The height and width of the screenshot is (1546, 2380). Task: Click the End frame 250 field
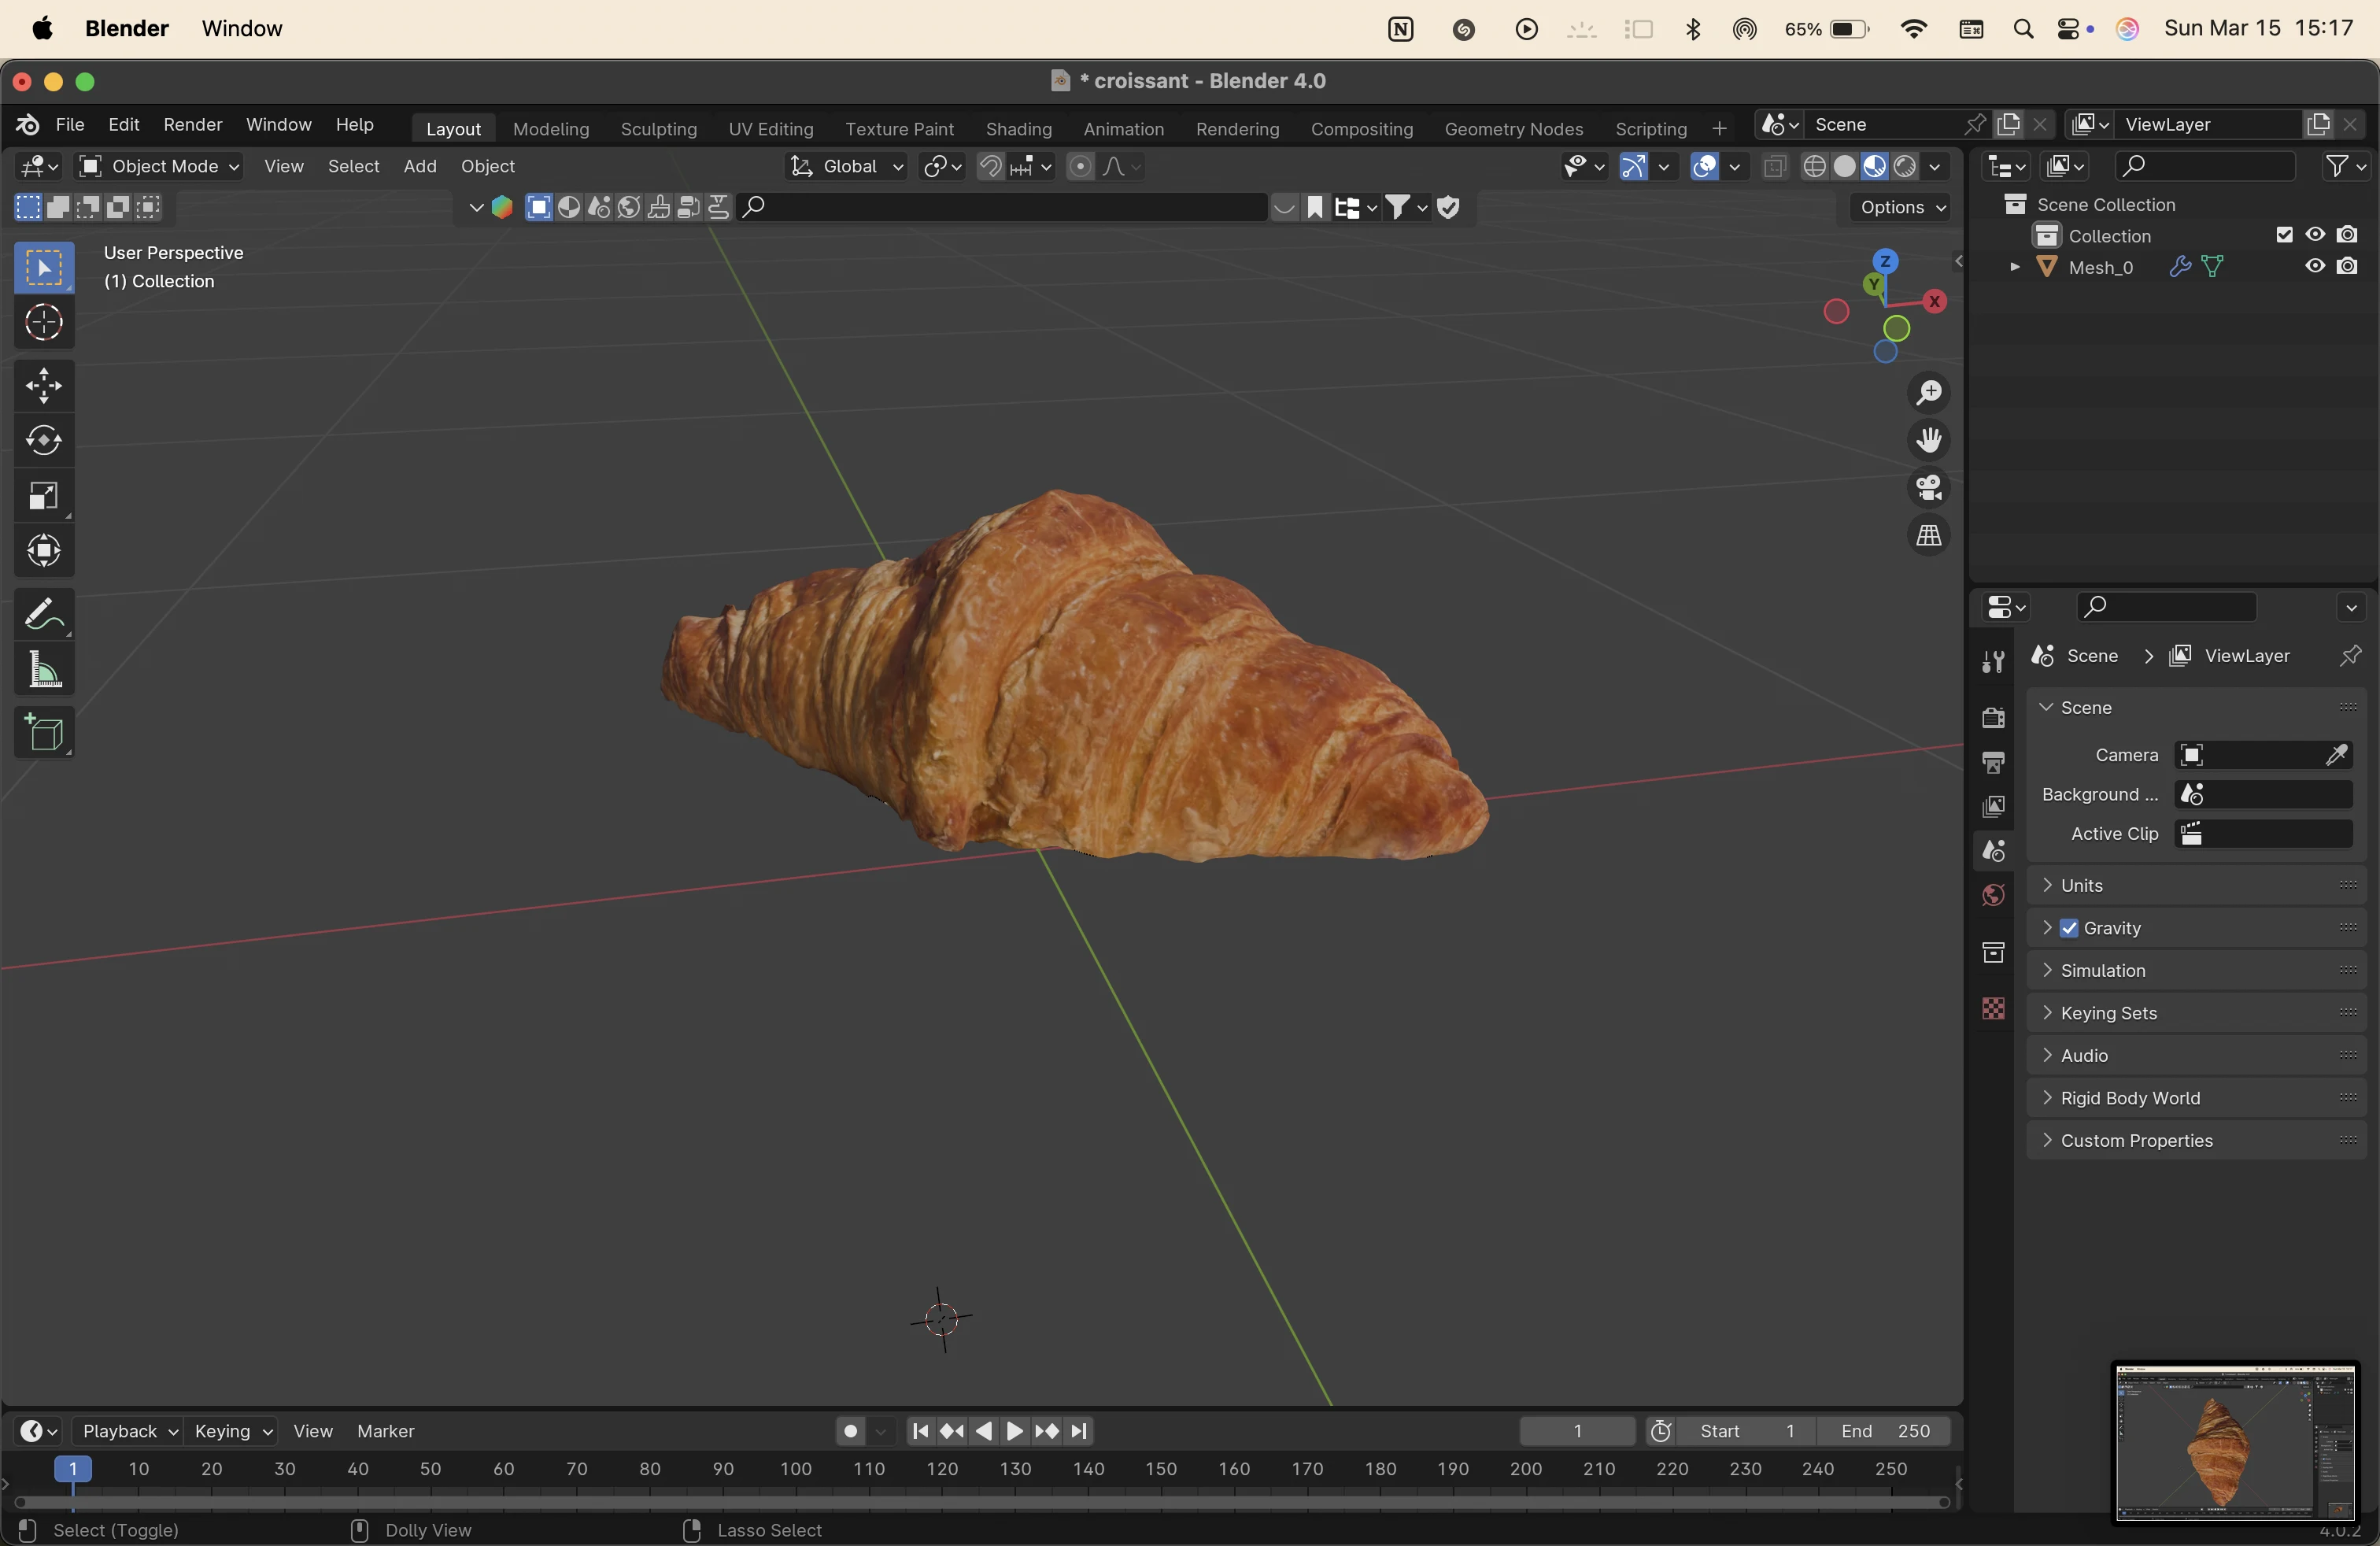(1885, 1431)
